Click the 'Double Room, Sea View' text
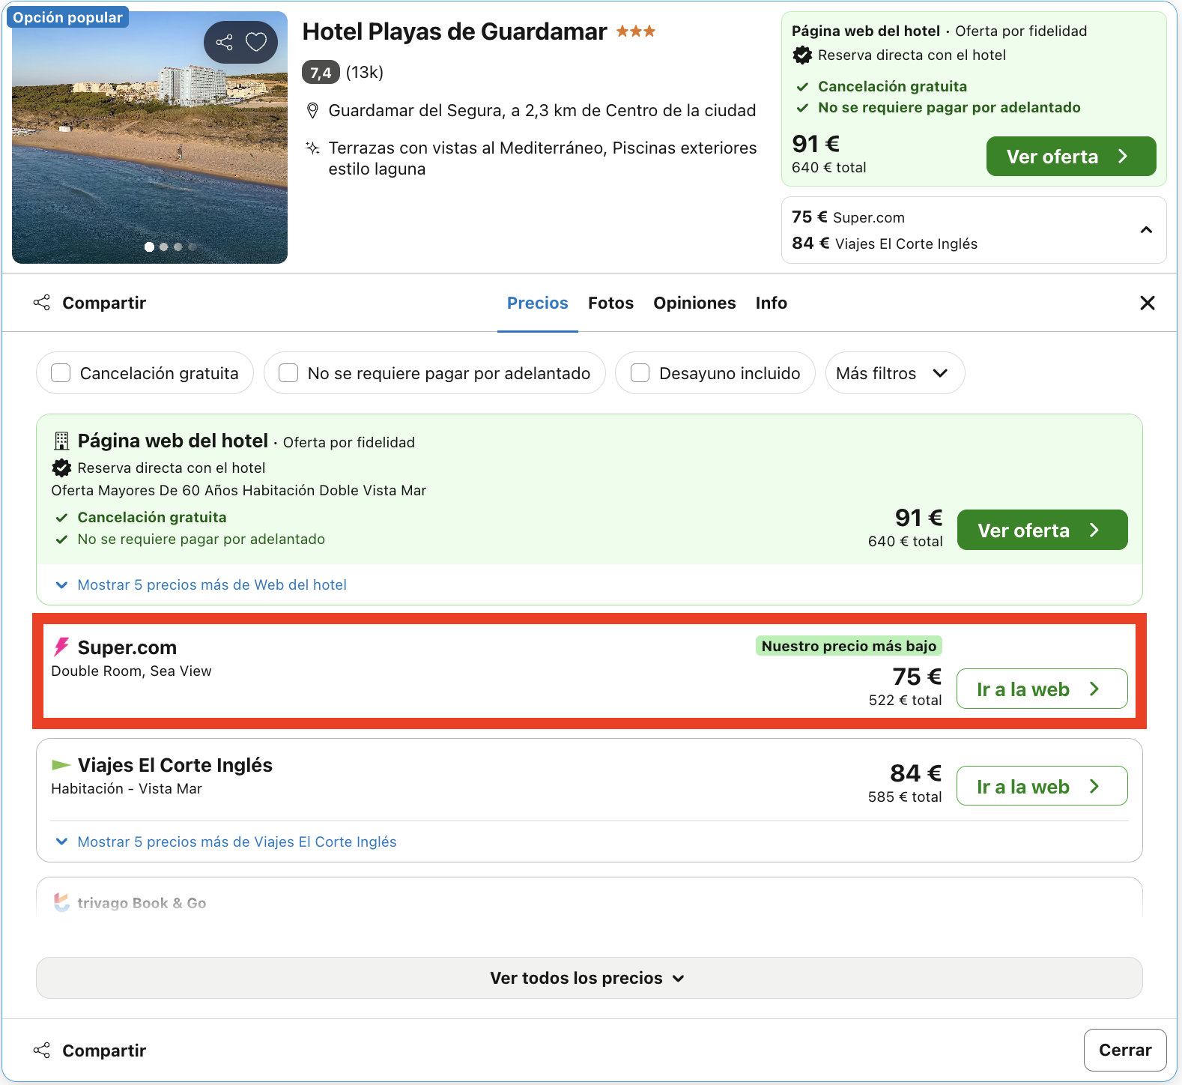1182x1085 pixels. coord(132,671)
